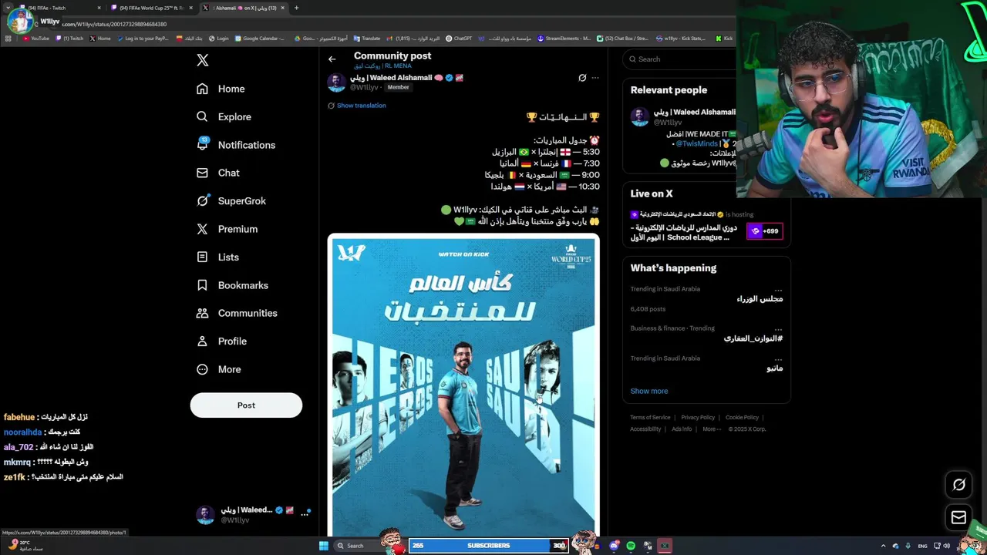
Task: Open Waleed Alshamali under Relevant people
Action: (694, 112)
